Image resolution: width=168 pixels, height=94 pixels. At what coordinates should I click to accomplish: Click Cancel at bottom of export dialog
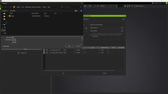[x=104, y=73]
